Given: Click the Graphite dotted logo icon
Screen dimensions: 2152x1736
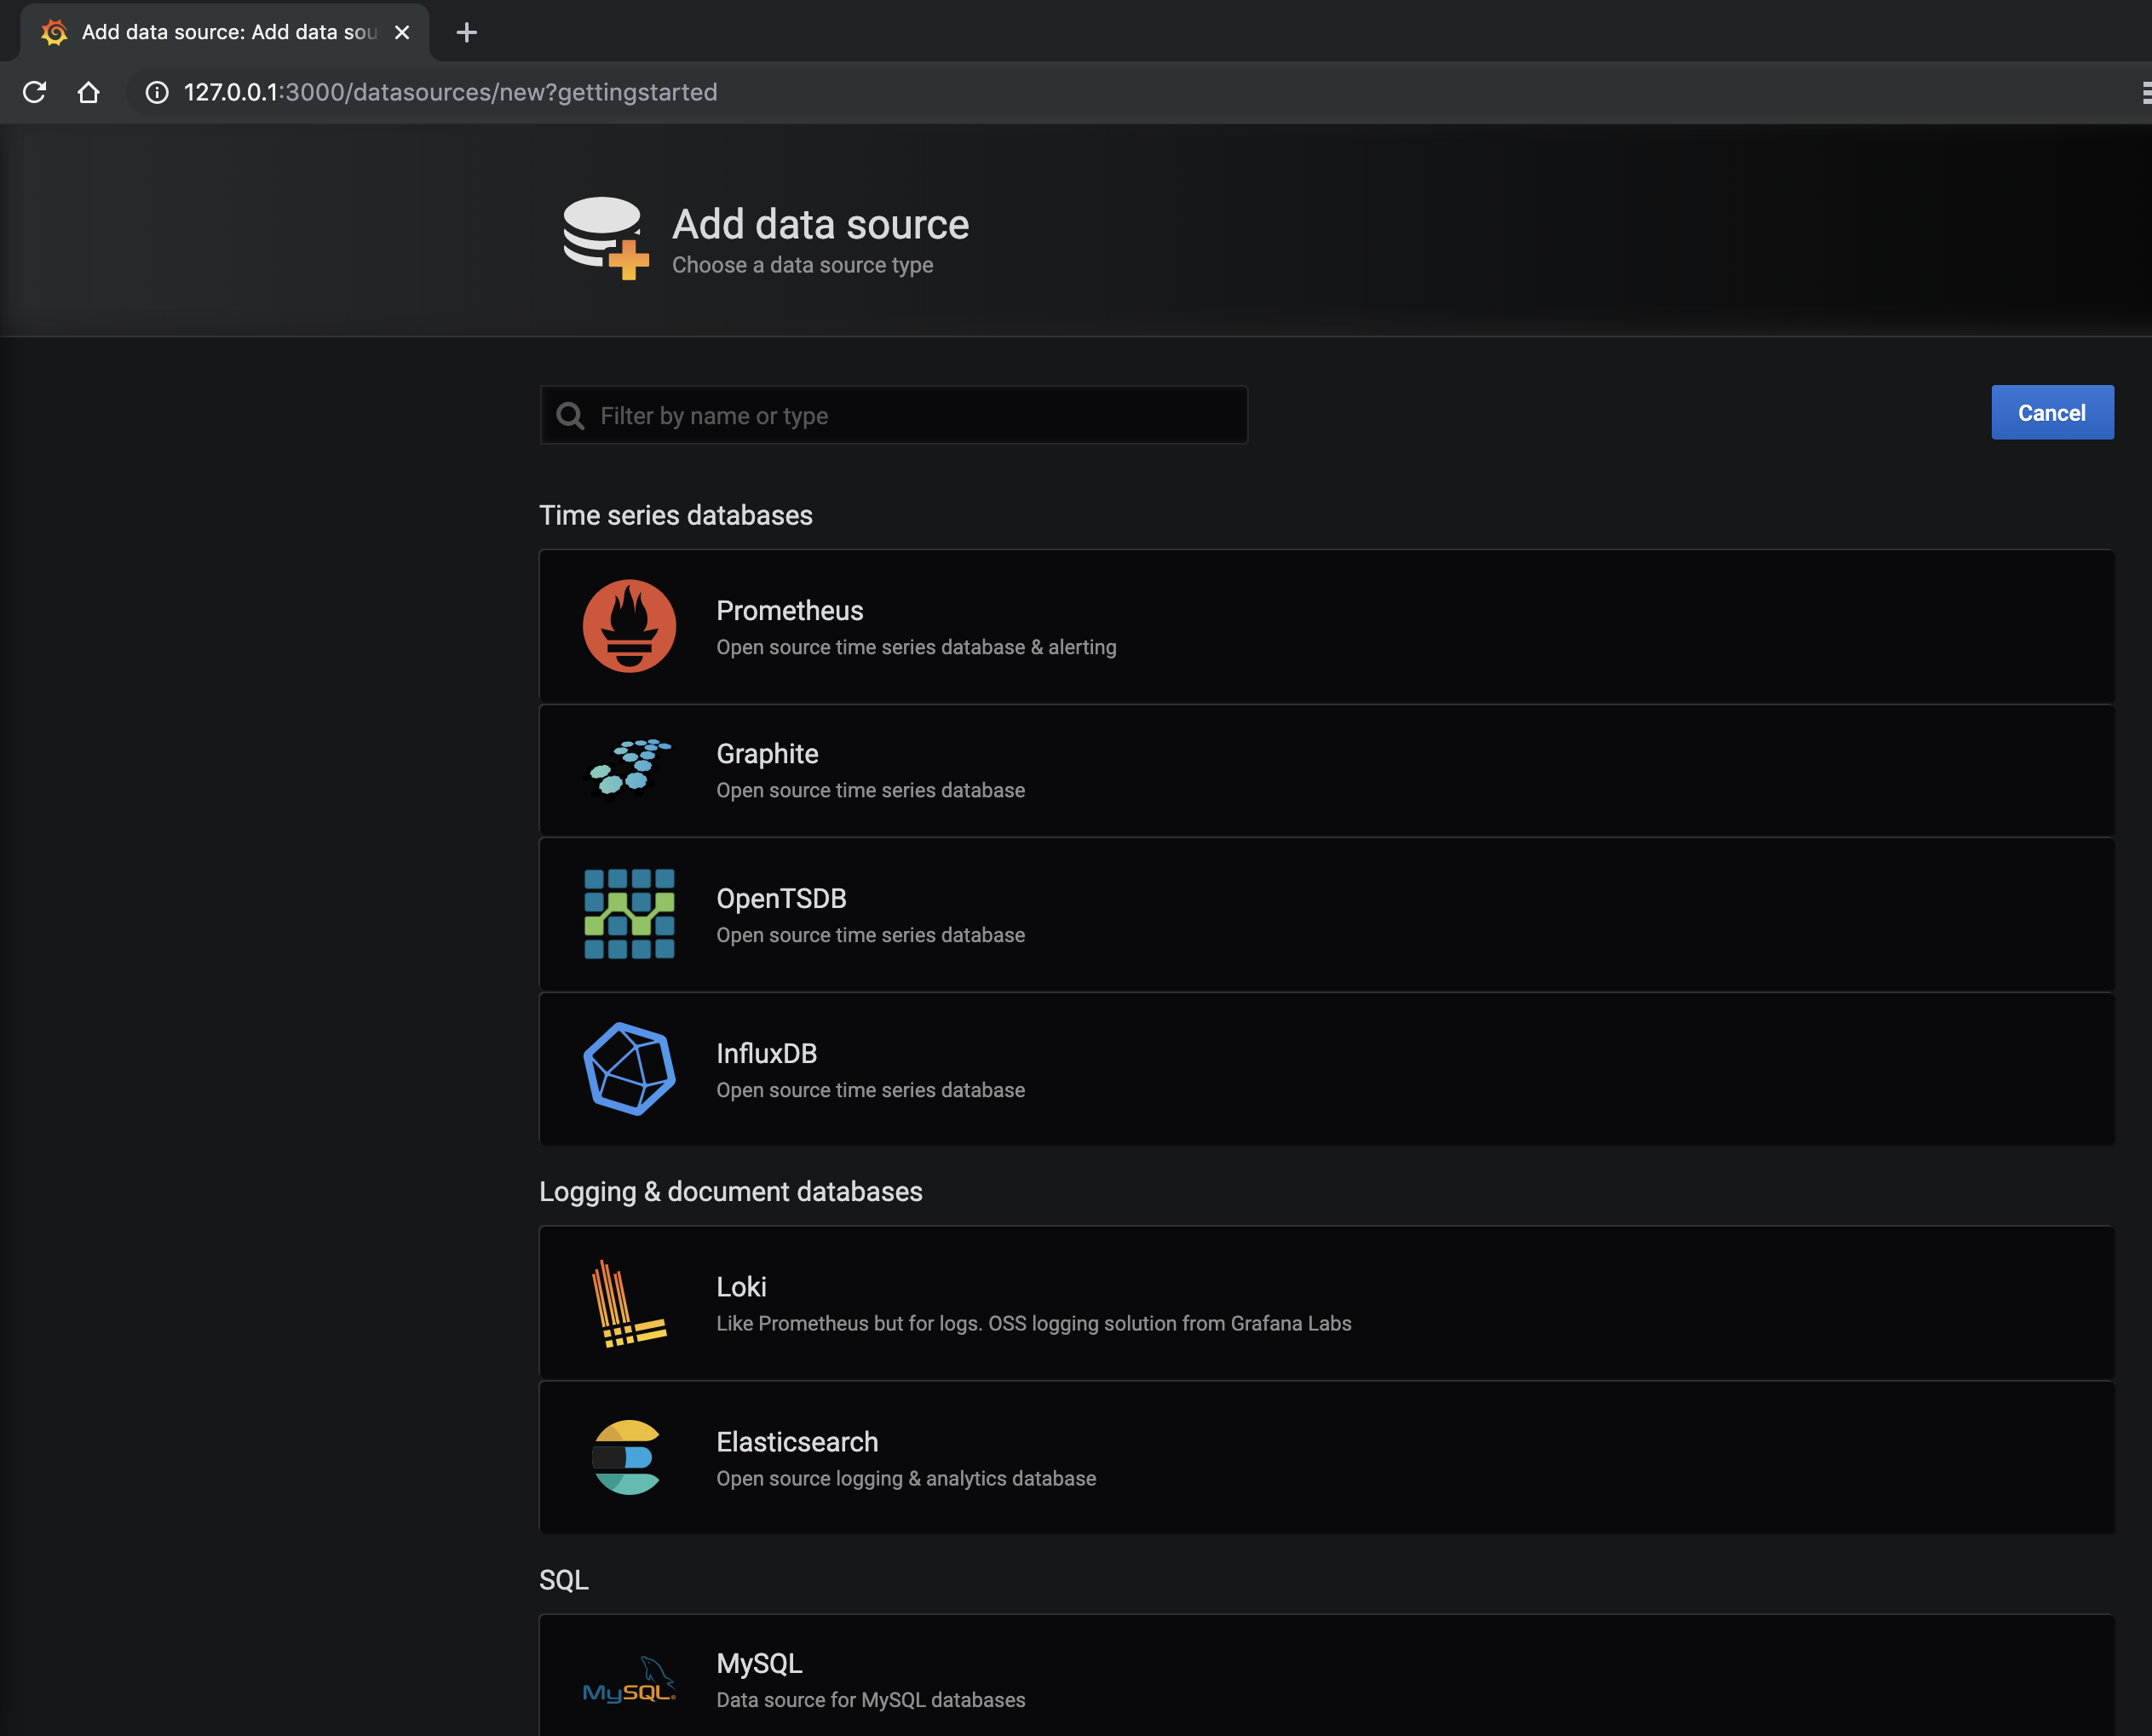Looking at the screenshot, I should point(629,769).
